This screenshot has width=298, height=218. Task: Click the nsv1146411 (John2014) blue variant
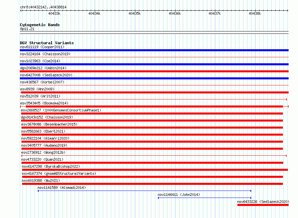point(205,198)
